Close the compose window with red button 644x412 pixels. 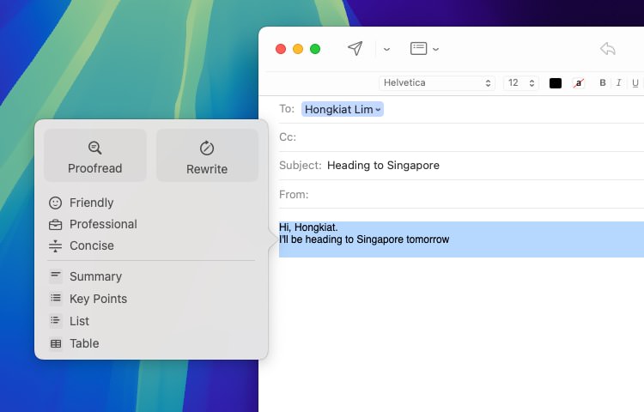(x=281, y=49)
